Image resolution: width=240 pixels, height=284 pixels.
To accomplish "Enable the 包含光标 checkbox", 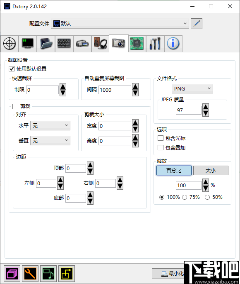I will point(161,138).
